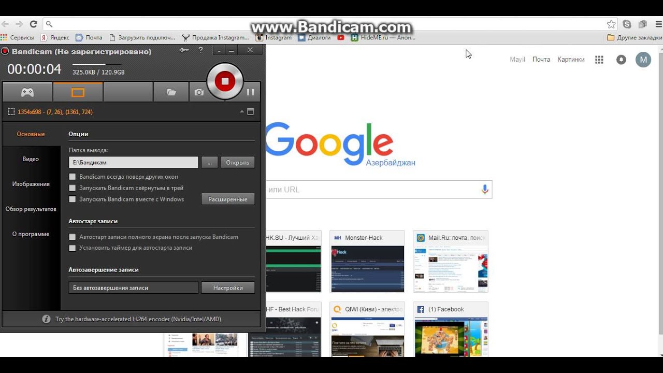Viewport: 663px width, 373px height.
Task: Open Google notifications bell
Action: coord(622,60)
